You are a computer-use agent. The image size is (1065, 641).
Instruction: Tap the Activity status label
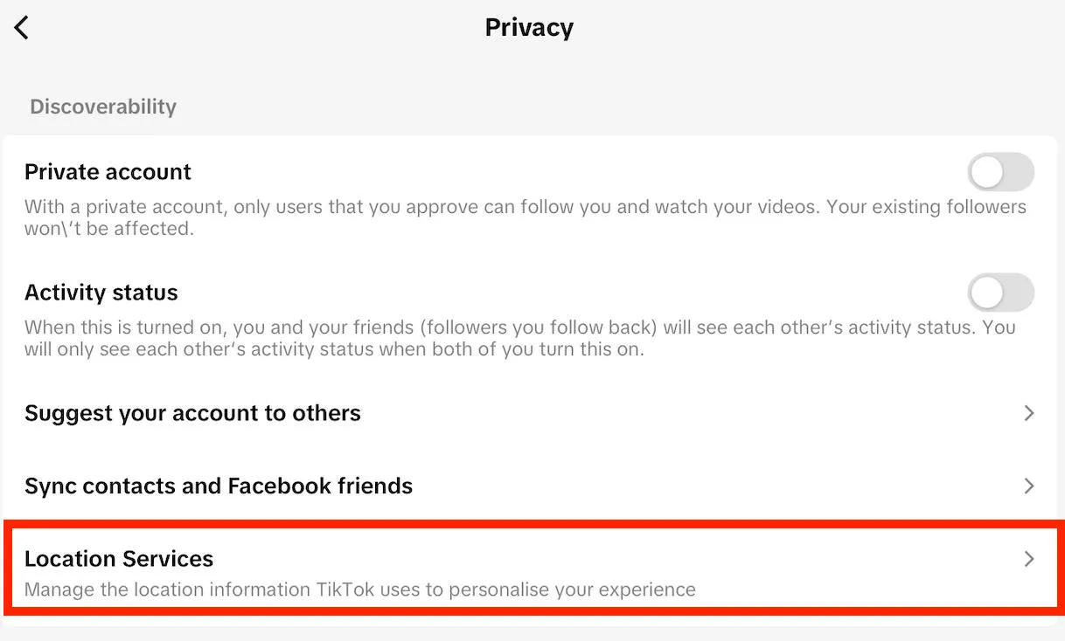[101, 293]
